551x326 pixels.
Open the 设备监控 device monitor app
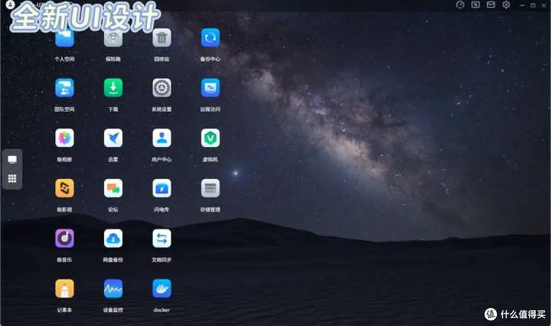coord(113,289)
